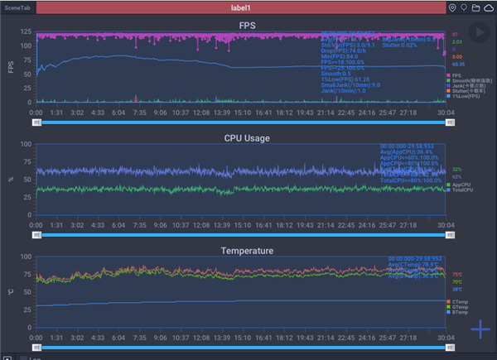497x360 pixels.
Task: Toggle the CTemp legend series
Action: click(x=457, y=302)
